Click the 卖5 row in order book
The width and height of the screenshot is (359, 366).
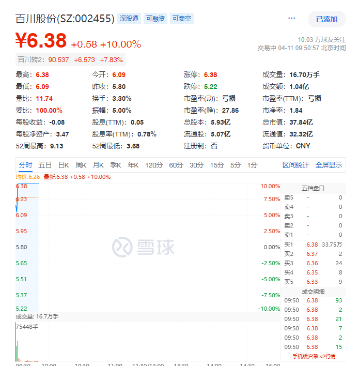coord(313,197)
